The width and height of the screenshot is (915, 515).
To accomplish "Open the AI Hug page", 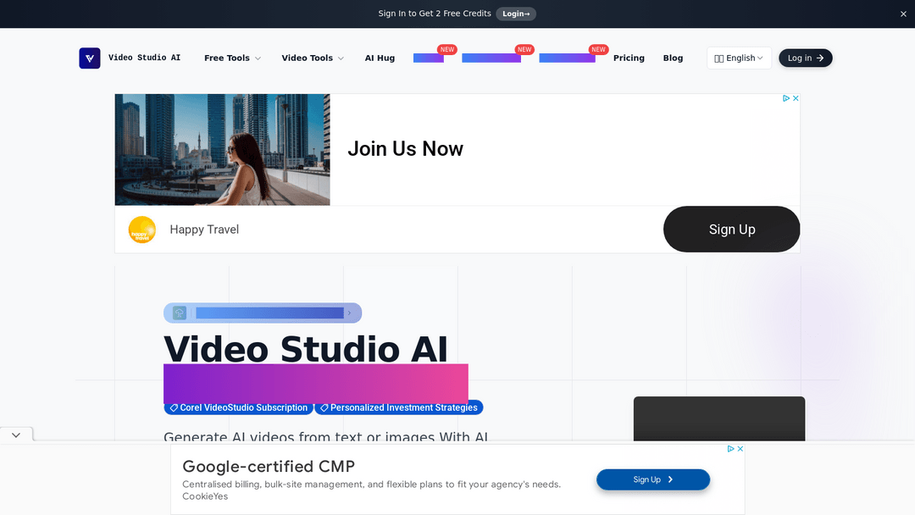I will [380, 58].
